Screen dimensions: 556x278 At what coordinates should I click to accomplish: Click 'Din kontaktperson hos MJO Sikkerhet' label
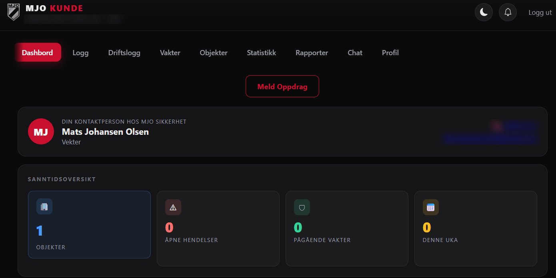point(124,122)
